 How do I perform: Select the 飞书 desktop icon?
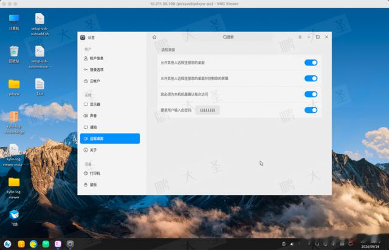tap(14, 218)
